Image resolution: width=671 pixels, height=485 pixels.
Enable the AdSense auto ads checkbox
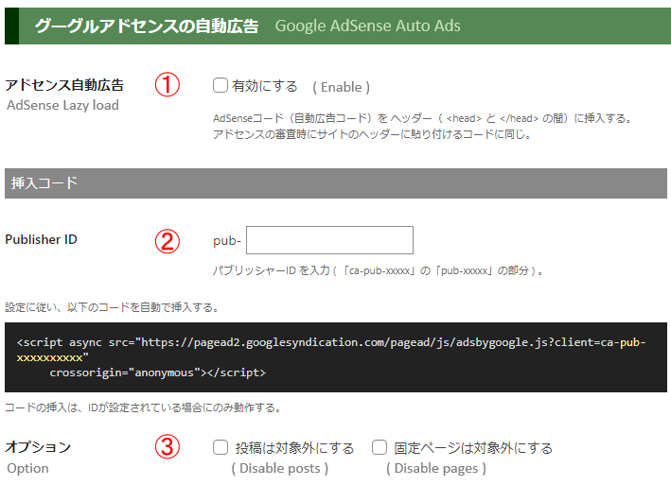click(221, 85)
